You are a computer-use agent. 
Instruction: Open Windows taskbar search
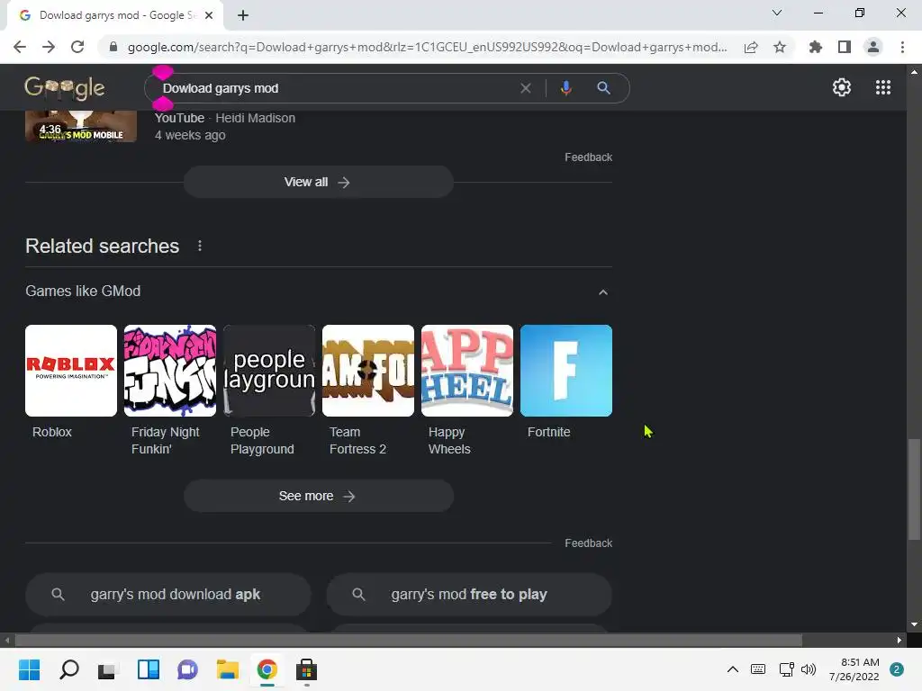click(x=68, y=669)
